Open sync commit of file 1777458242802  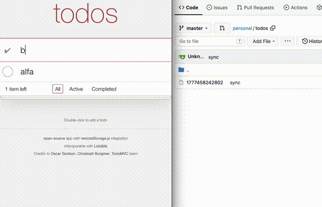[235, 83]
